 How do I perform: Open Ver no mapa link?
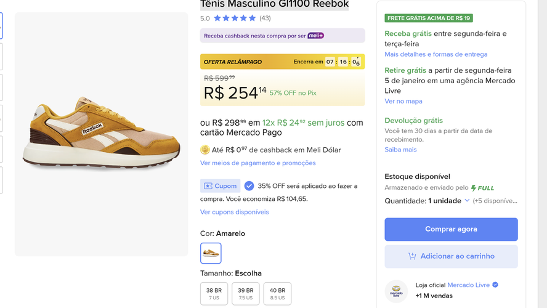tap(403, 101)
